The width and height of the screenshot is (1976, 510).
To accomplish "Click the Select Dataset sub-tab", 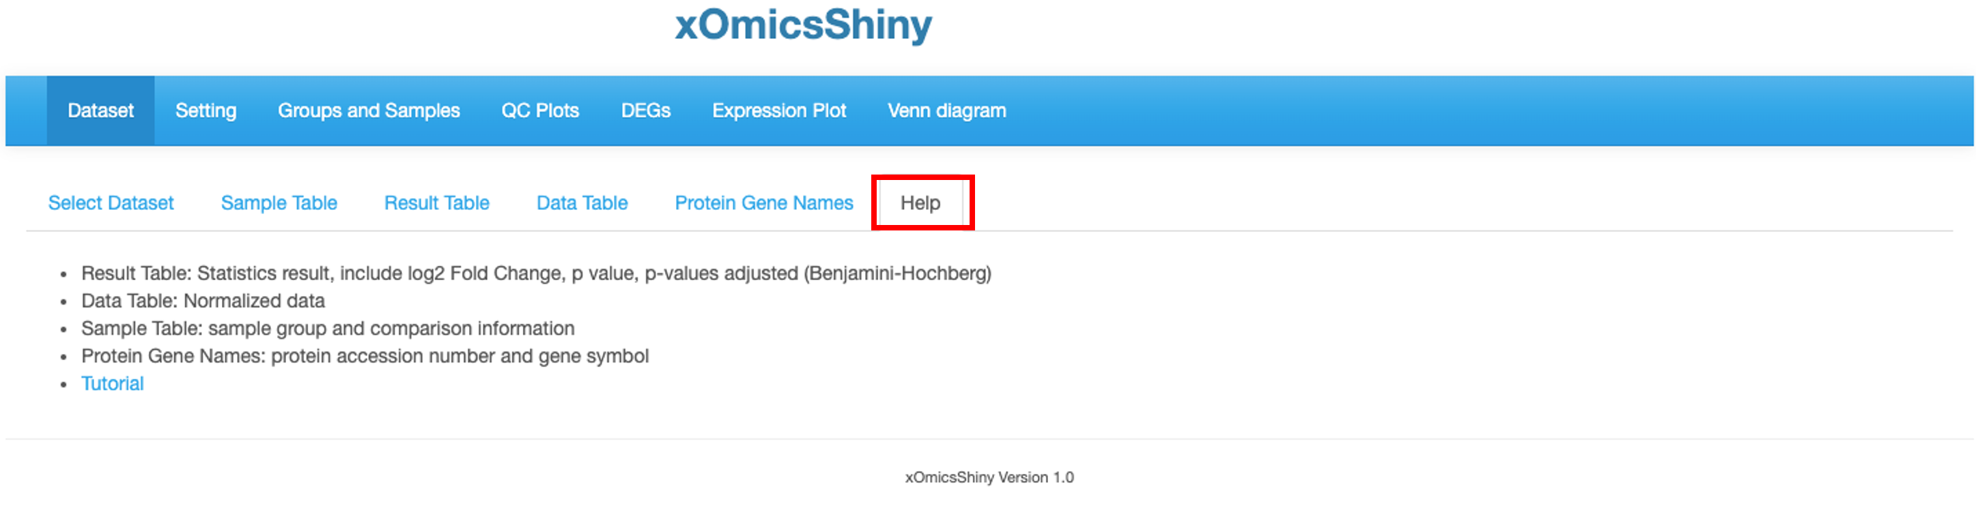I will click(111, 203).
